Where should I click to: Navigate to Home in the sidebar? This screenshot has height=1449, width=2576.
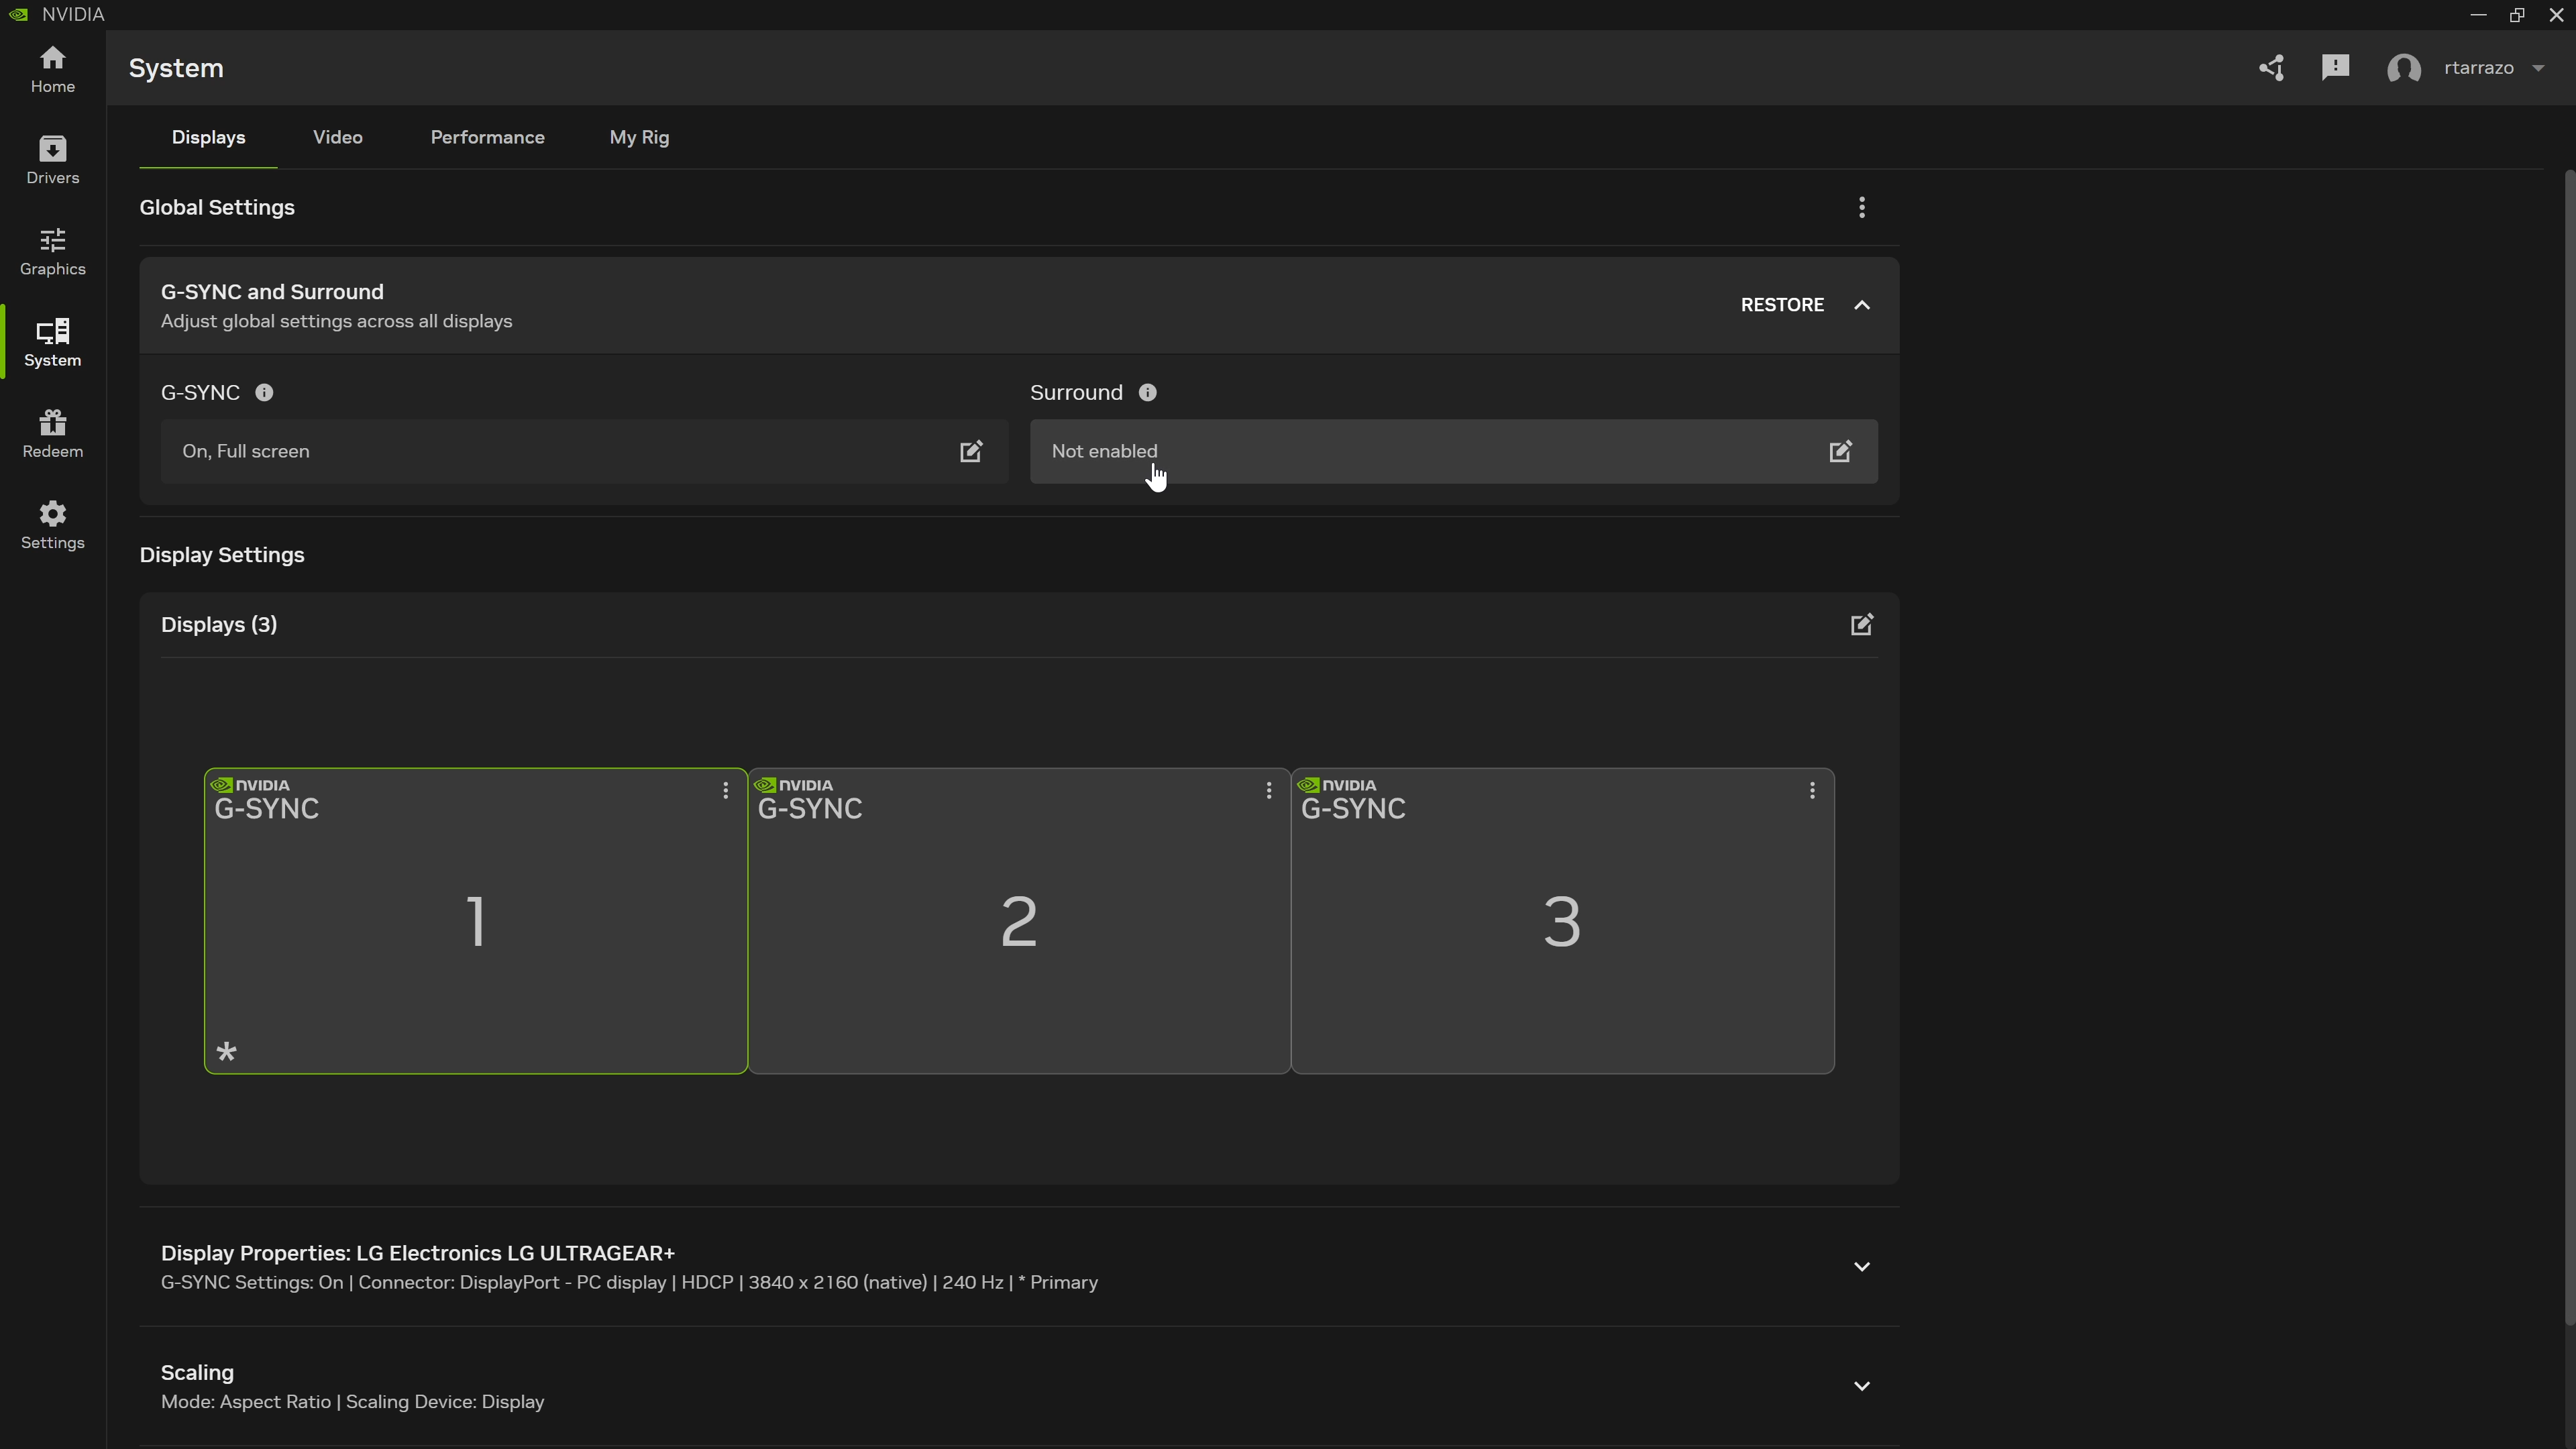(52, 69)
